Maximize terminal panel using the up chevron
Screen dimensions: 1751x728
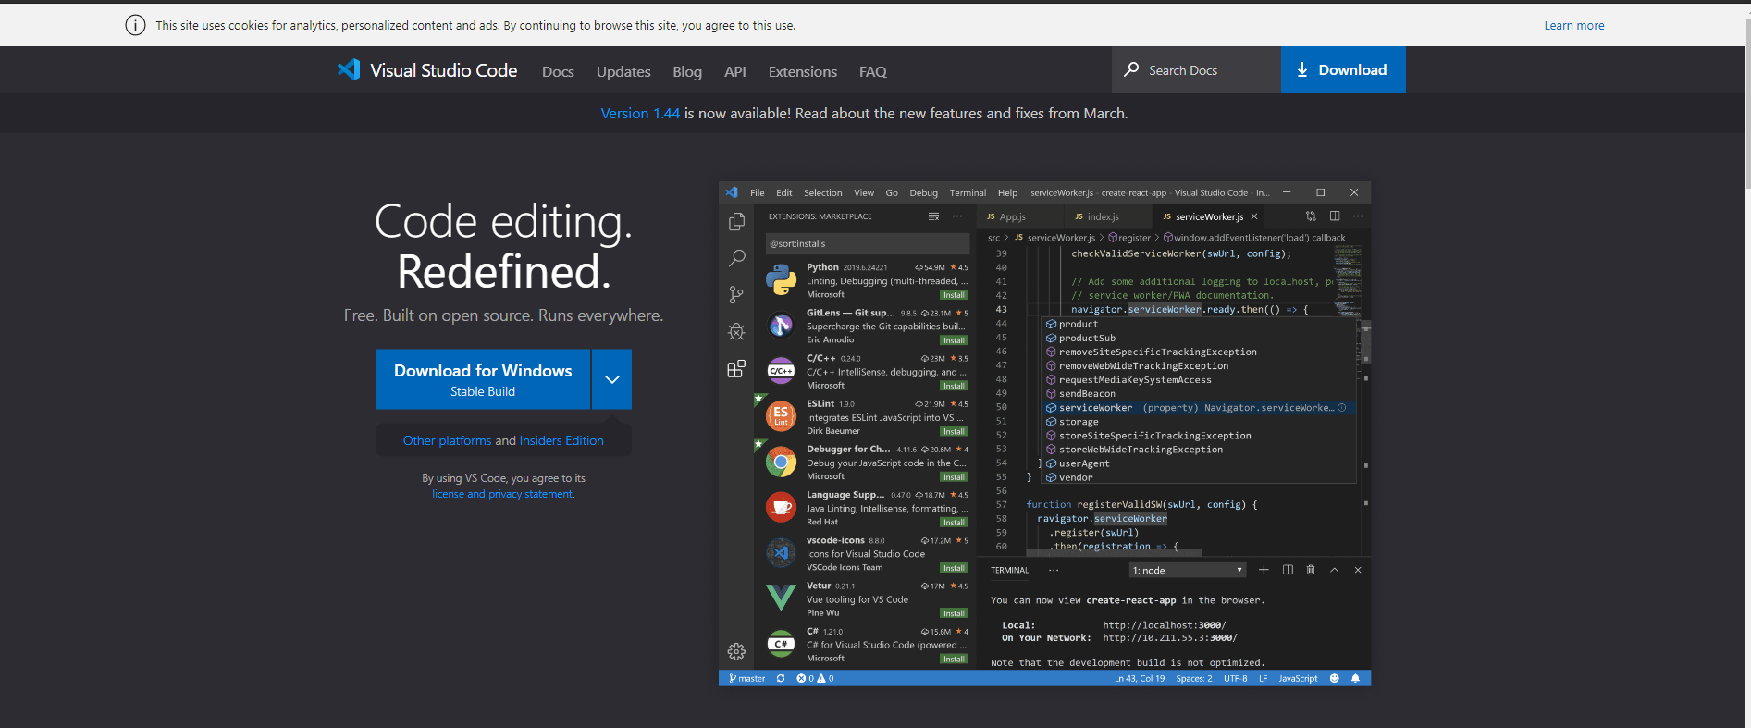point(1334,570)
